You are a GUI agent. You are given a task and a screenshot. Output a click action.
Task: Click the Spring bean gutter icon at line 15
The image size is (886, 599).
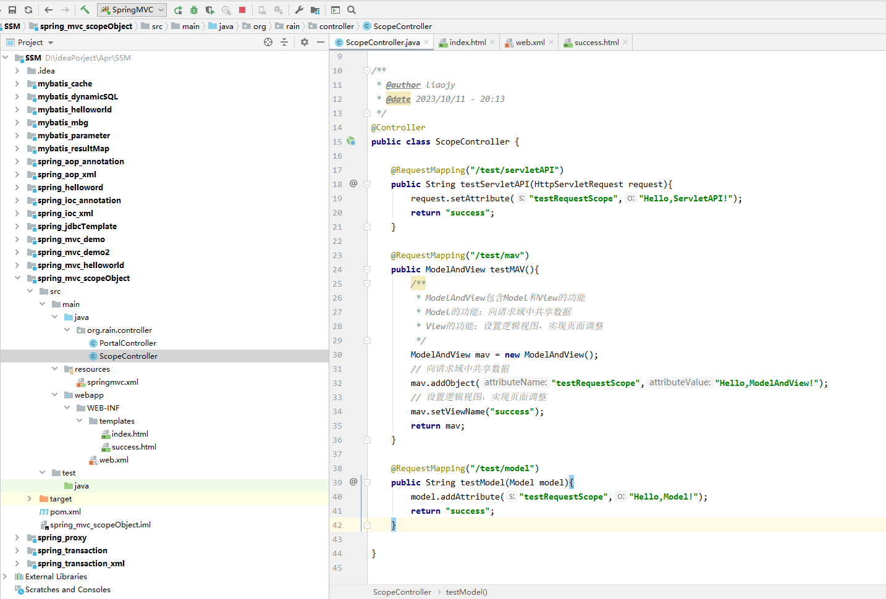pos(351,141)
